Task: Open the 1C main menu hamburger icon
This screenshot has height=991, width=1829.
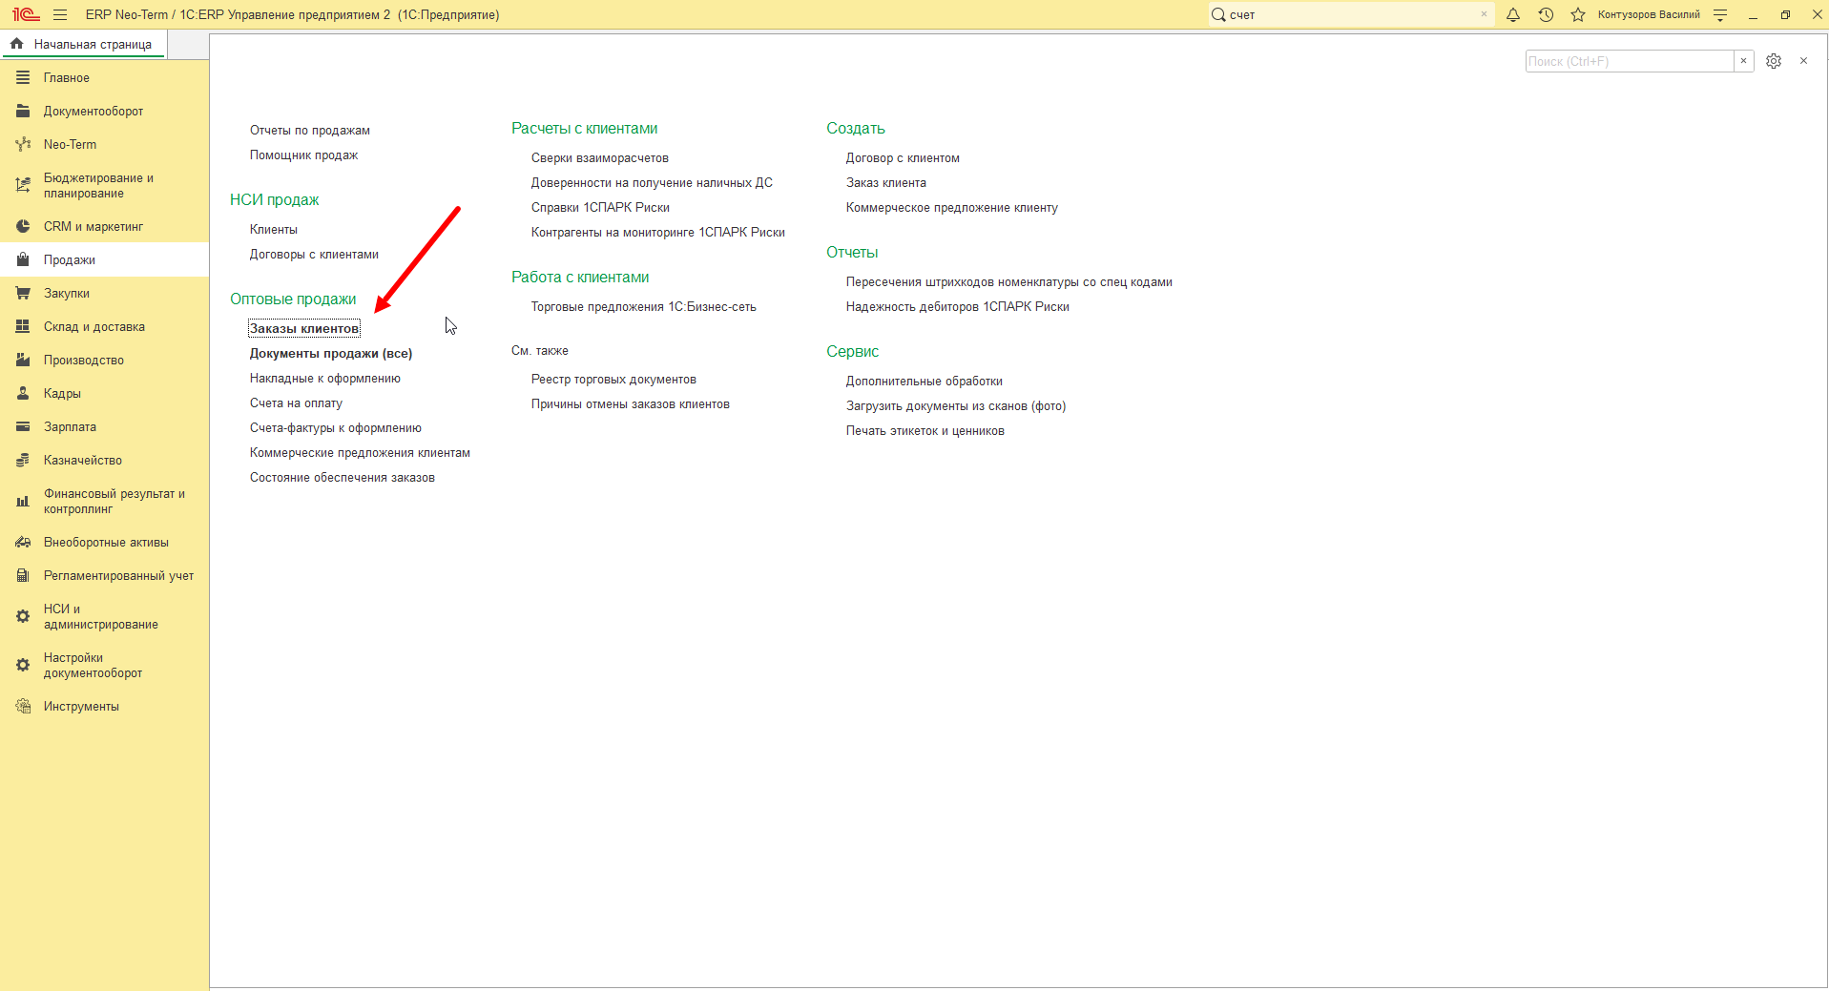Action: 60,14
